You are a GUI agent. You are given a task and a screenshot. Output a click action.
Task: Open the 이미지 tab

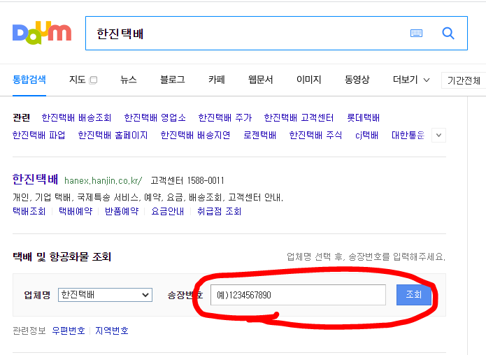click(x=308, y=80)
